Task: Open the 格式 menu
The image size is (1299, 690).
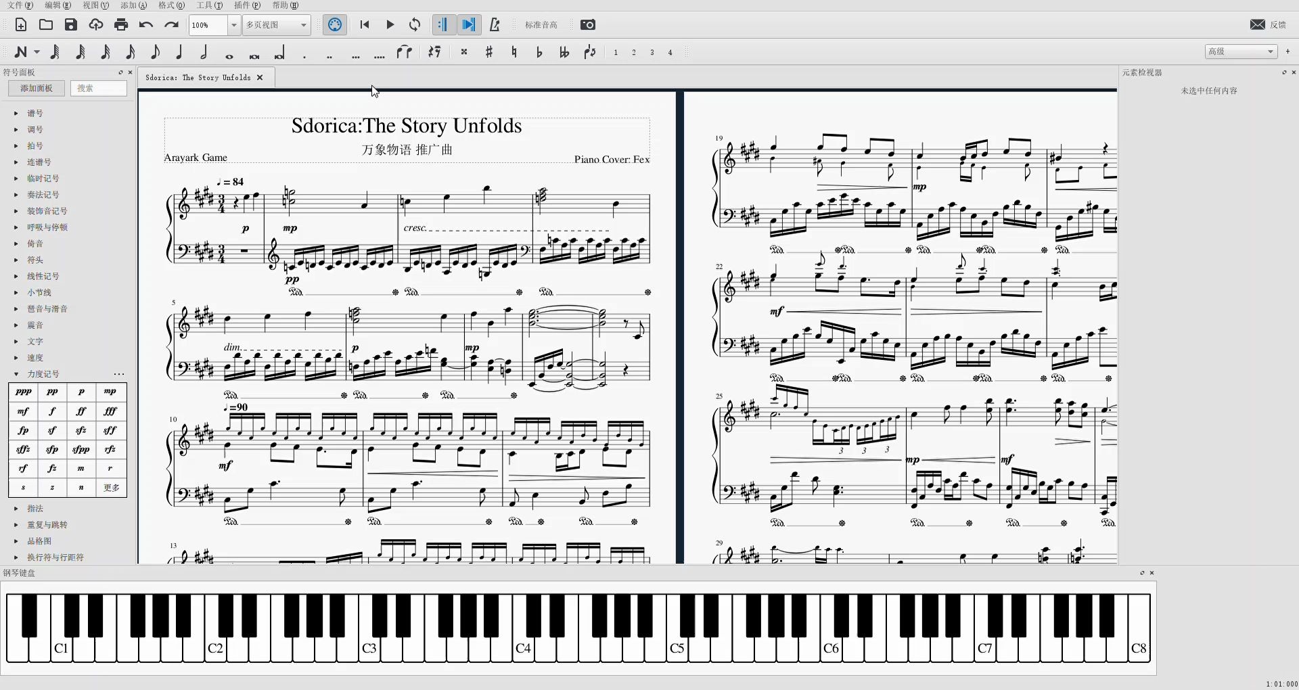Action: point(172,5)
